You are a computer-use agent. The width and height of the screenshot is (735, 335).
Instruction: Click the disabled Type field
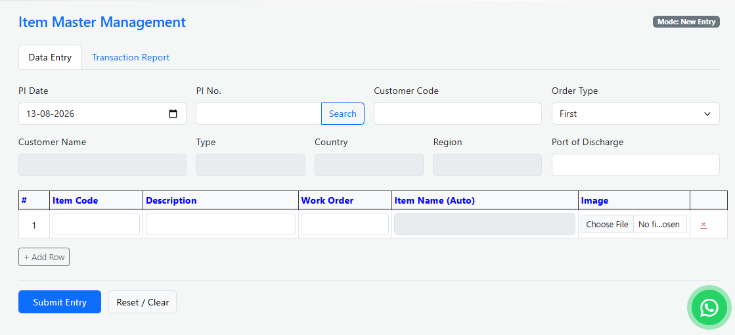(x=250, y=165)
